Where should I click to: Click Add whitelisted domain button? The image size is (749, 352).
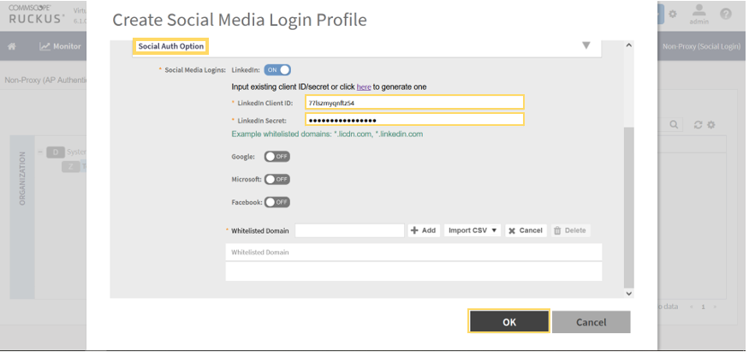tap(424, 230)
